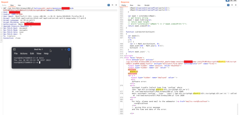
Task: Click 'and the time and date of the error.'
Action: [x=149, y=109]
